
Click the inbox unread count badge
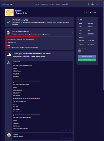(67, 4)
